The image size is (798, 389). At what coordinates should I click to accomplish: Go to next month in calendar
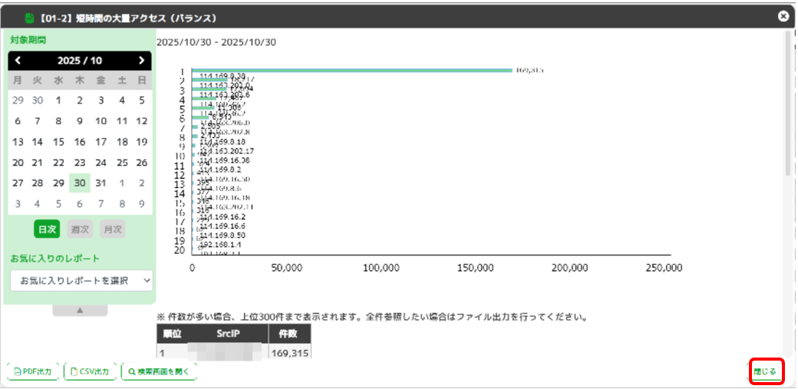click(141, 61)
